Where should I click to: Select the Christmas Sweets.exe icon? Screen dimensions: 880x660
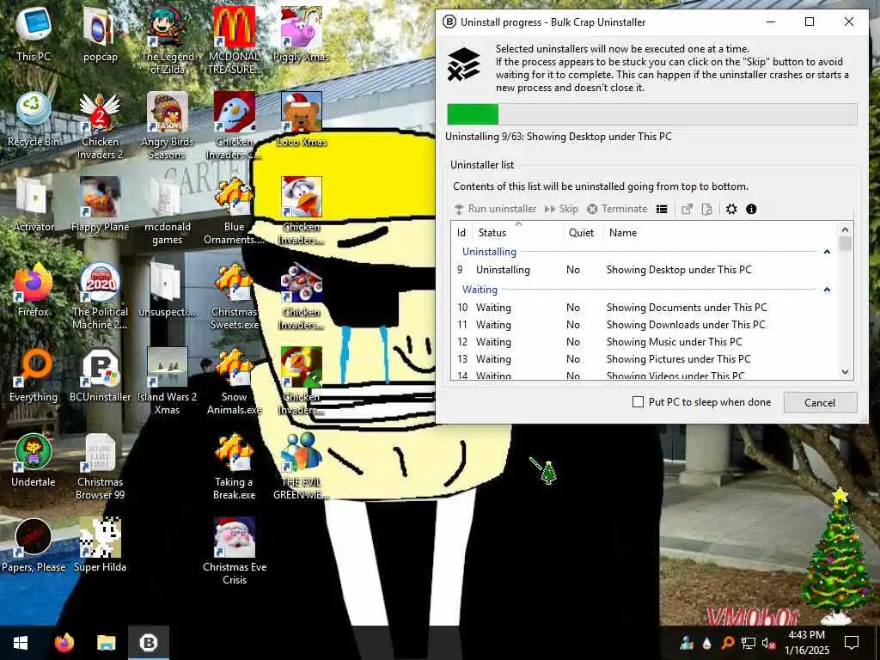click(234, 296)
